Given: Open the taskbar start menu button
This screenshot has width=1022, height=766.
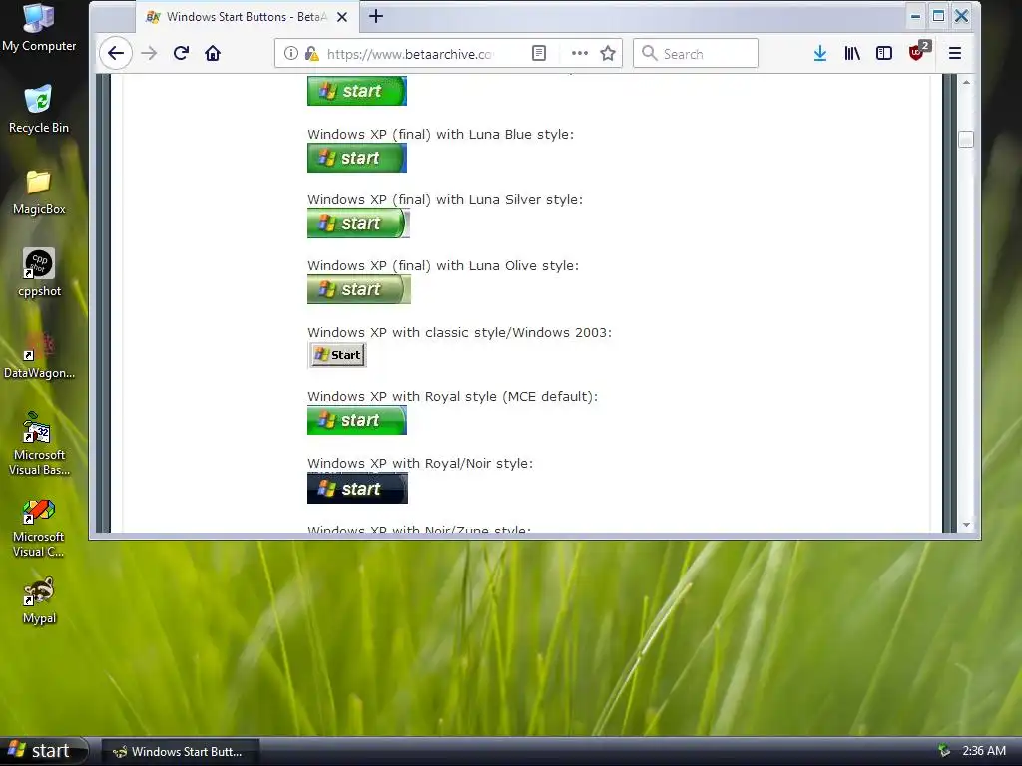Looking at the screenshot, I should [x=44, y=751].
